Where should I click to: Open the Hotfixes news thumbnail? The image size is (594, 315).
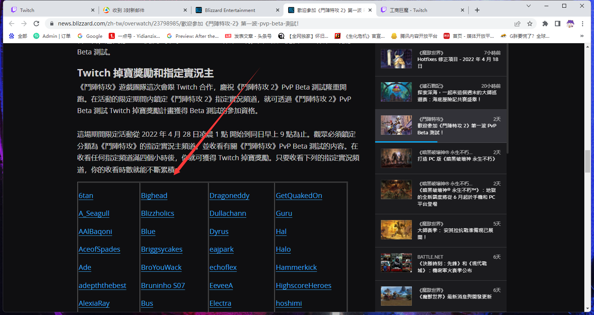point(396,59)
